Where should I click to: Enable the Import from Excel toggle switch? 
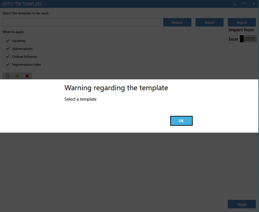pyautogui.click(x=248, y=39)
